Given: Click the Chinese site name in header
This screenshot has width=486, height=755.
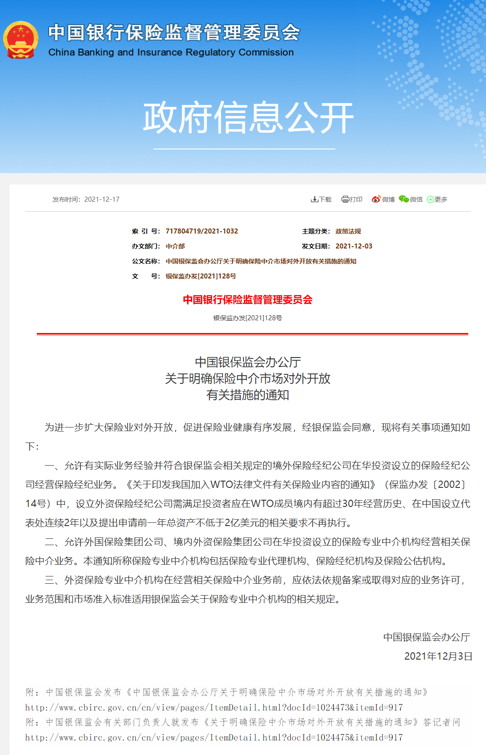Looking at the screenshot, I should (x=174, y=33).
